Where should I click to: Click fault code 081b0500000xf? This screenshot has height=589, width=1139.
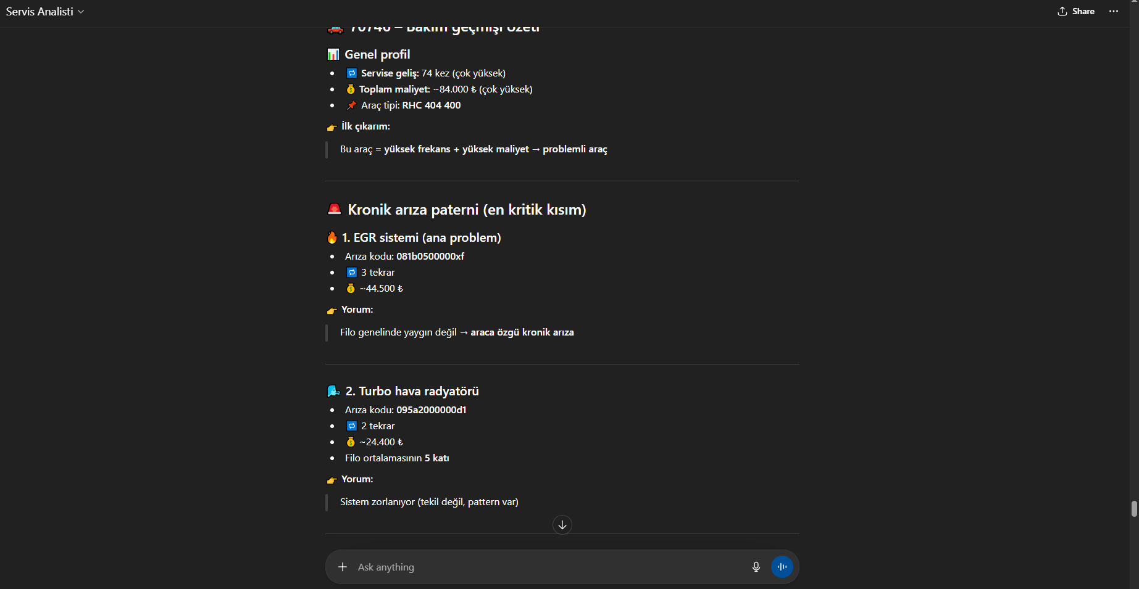pos(430,257)
